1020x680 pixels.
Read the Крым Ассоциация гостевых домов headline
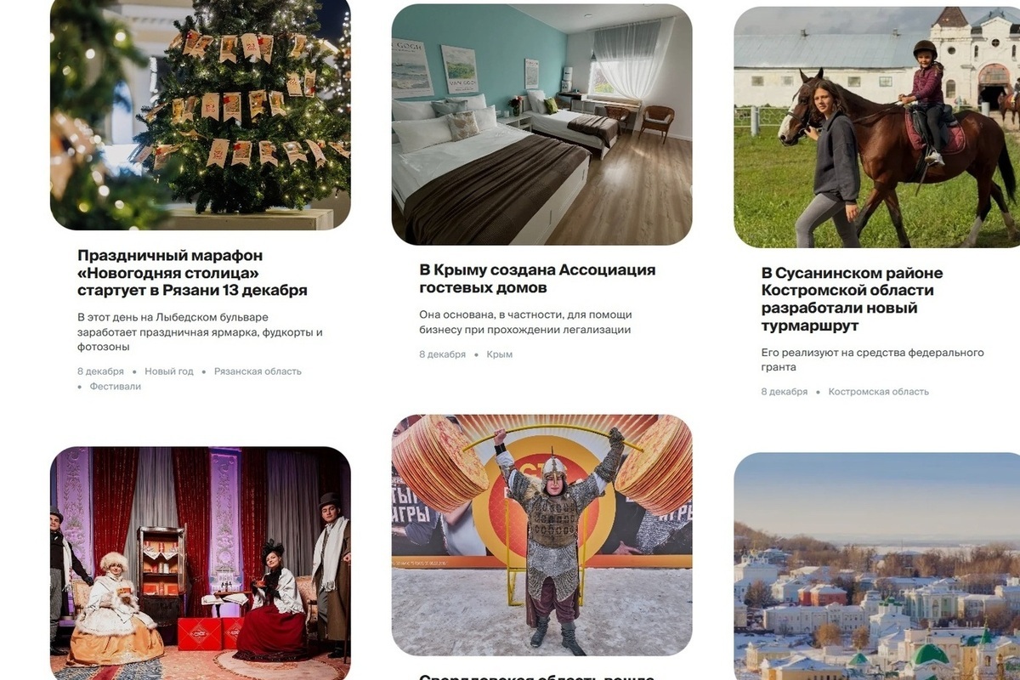coord(537,279)
